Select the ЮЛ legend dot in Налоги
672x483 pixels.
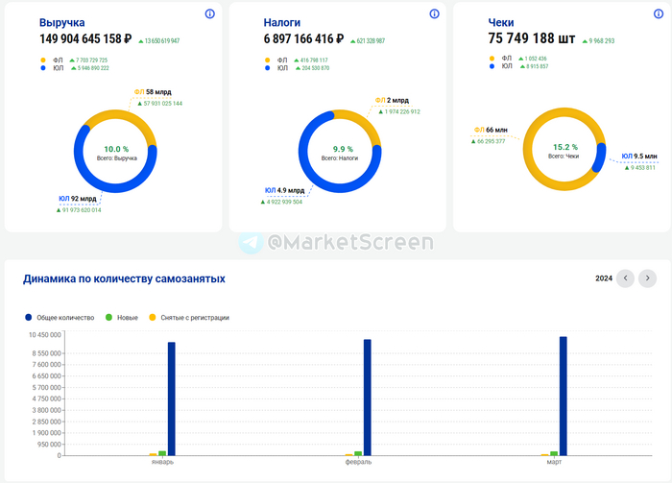point(268,68)
